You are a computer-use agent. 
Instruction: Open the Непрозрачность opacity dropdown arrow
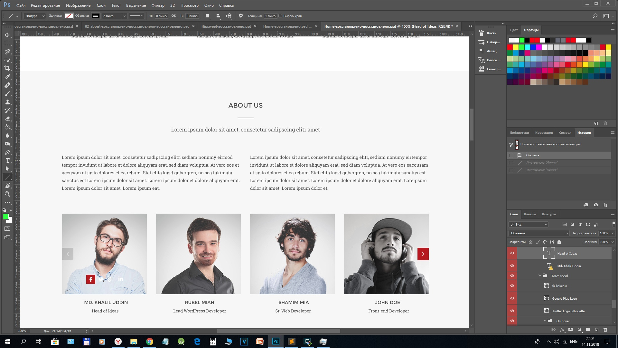coord(613,233)
